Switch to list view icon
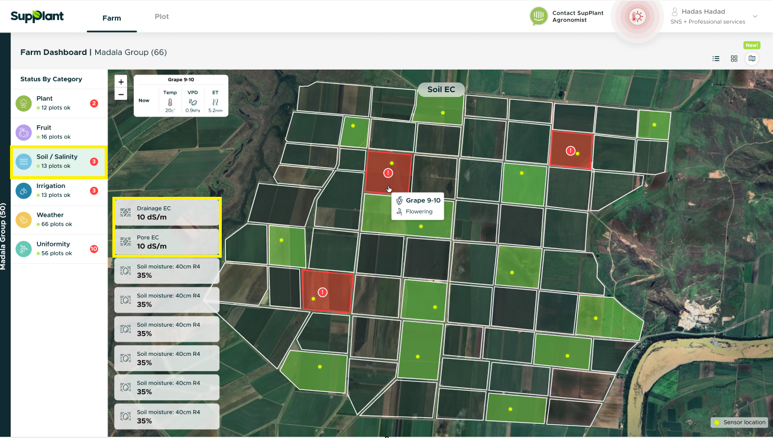 click(x=716, y=59)
